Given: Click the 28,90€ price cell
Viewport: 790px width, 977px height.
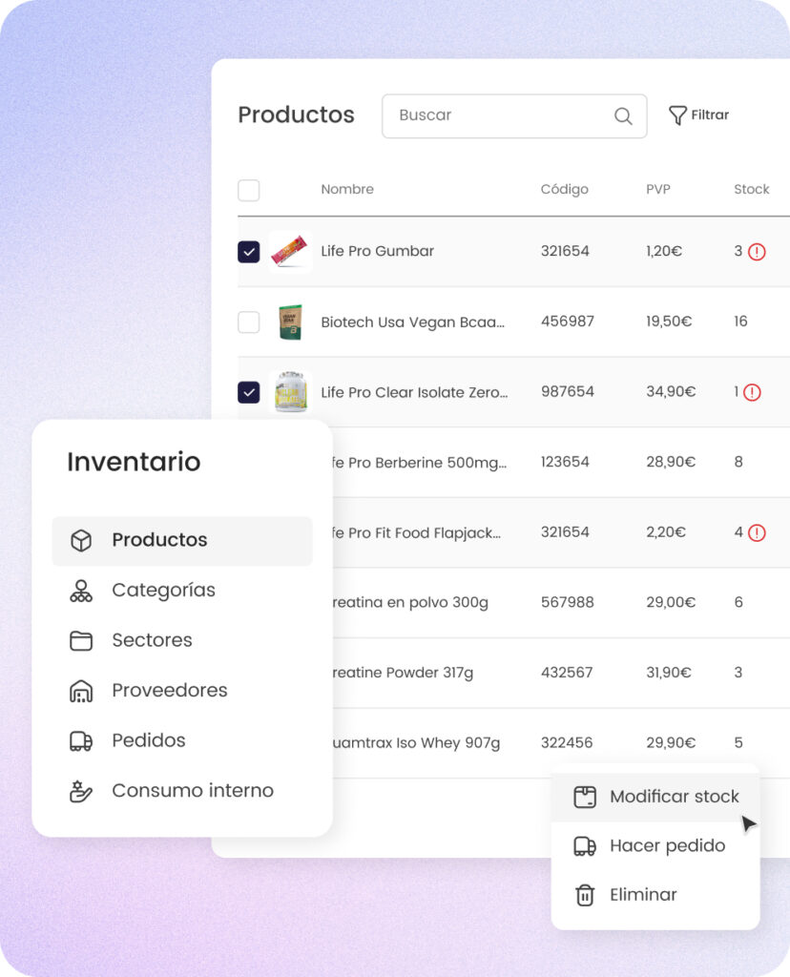Looking at the screenshot, I should [671, 463].
